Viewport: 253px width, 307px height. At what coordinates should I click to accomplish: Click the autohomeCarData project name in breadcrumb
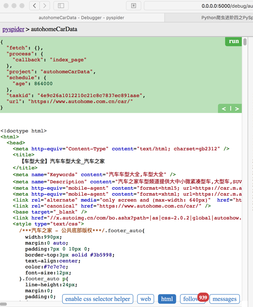pyautogui.click(x=54, y=29)
